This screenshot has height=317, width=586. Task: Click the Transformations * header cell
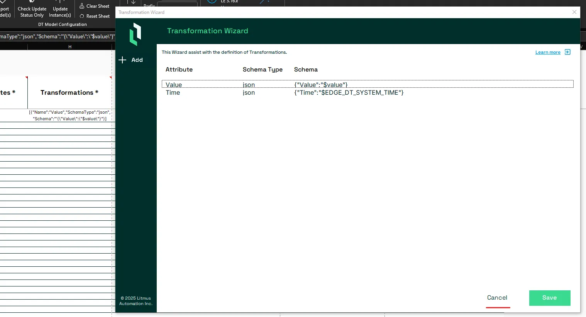[69, 92]
